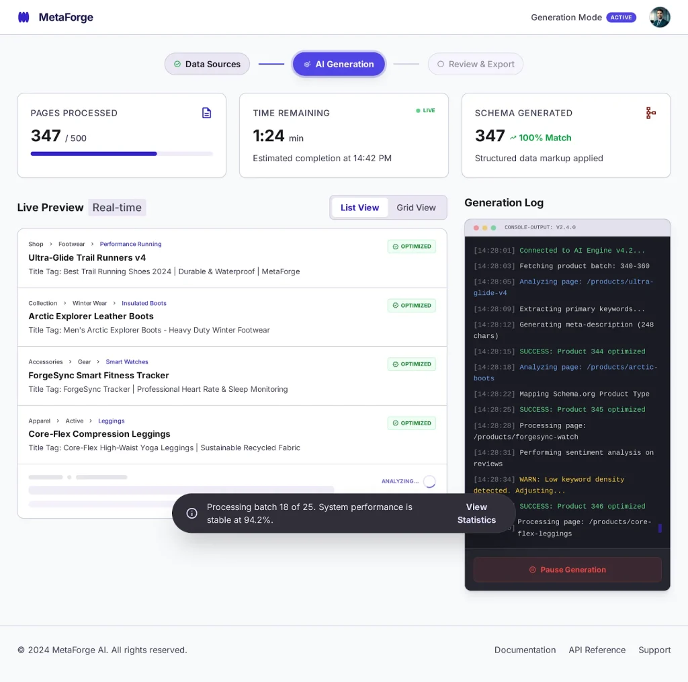Image resolution: width=688 pixels, height=682 pixels.
Task: Click the ANALYZING spinner icon
Action: click(x=429, y=482)
